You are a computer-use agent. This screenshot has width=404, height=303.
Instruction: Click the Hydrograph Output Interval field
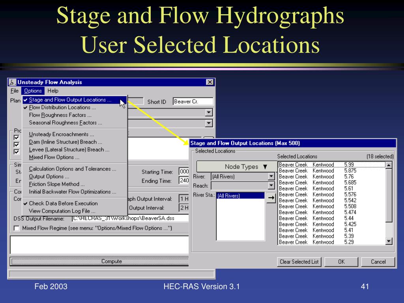pyautogui.click(x=184, y=199)
